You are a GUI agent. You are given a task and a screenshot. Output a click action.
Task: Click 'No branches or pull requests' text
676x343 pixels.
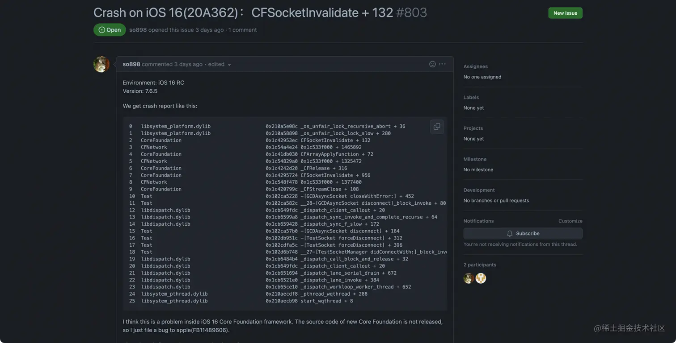coord(496,200)
